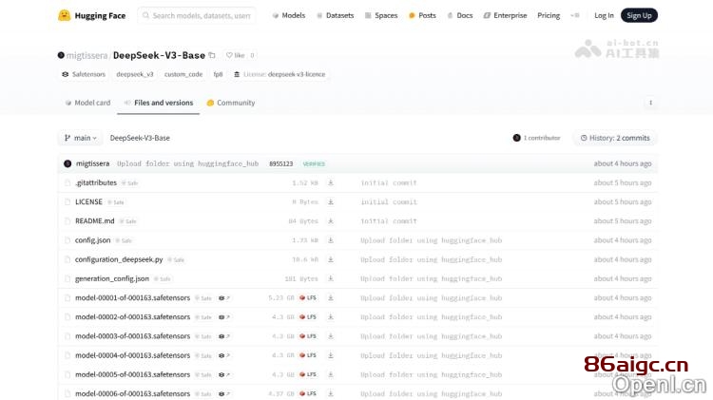Click the fp8 tag
Screen dimensions: 713x400
[x=218, y=74]
